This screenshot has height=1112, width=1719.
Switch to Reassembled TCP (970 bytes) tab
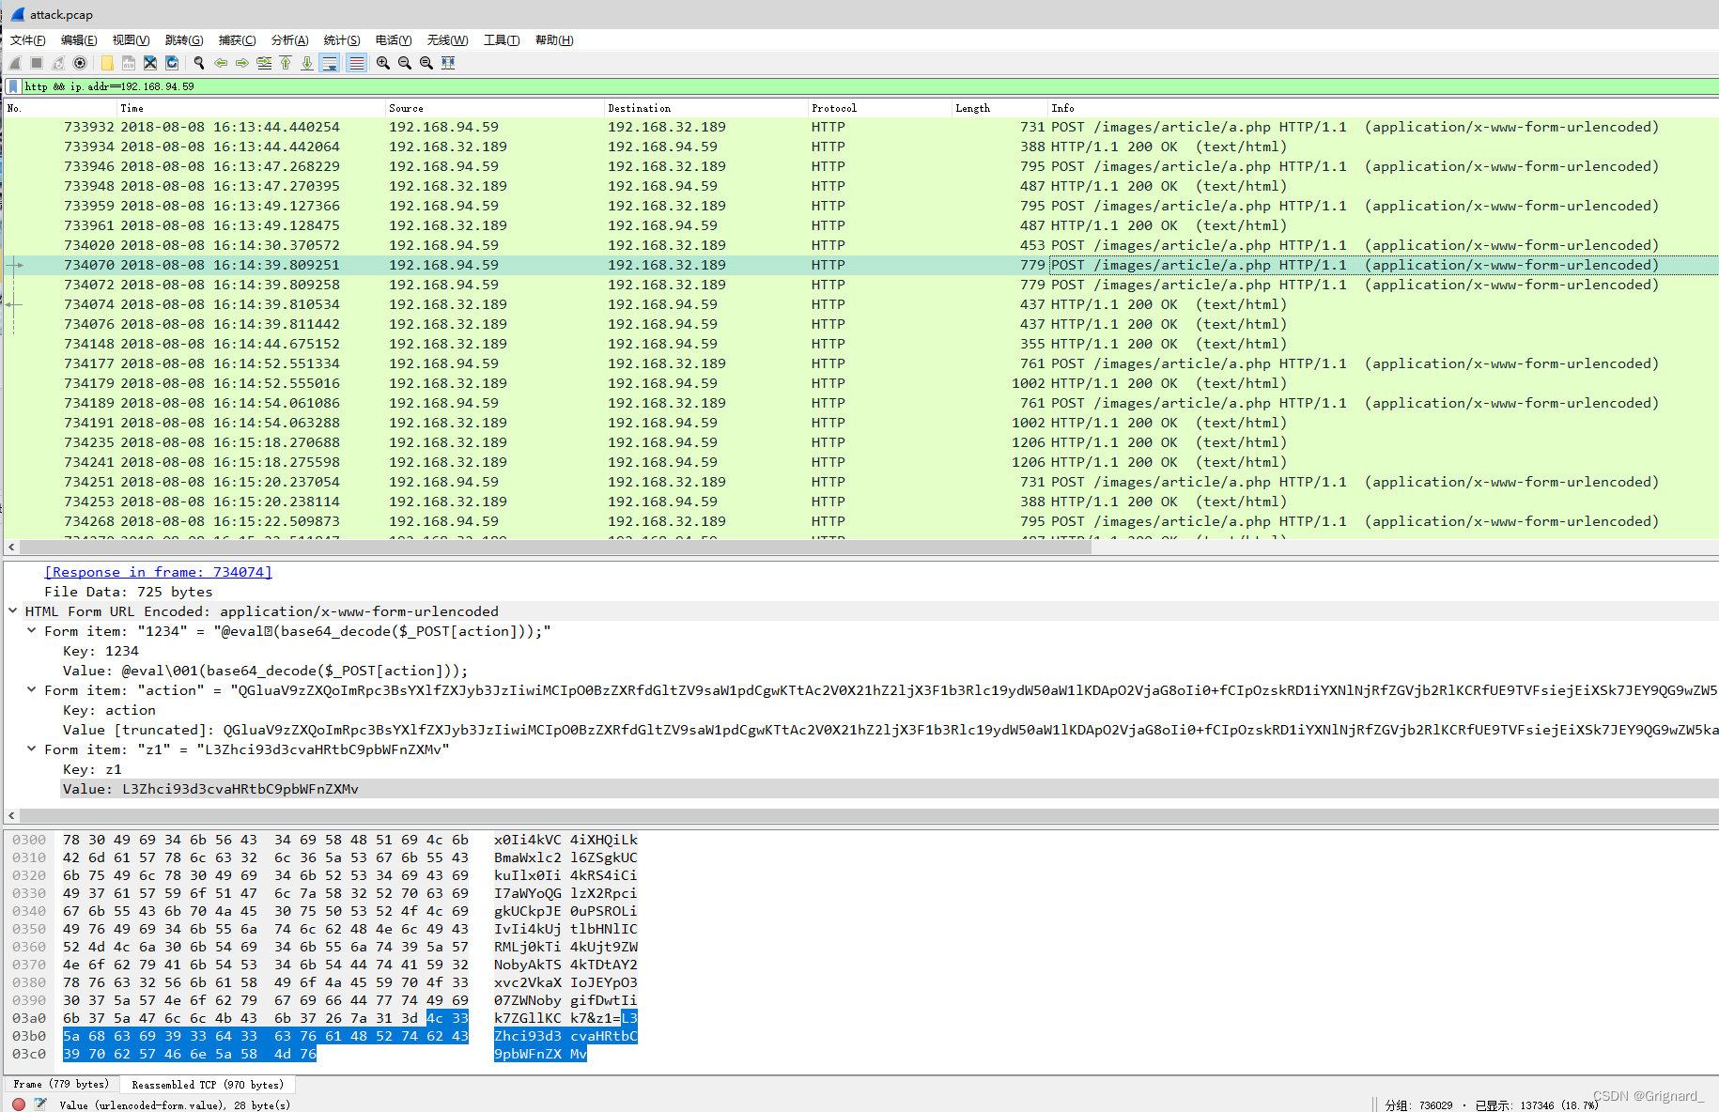click(208, 1085)
